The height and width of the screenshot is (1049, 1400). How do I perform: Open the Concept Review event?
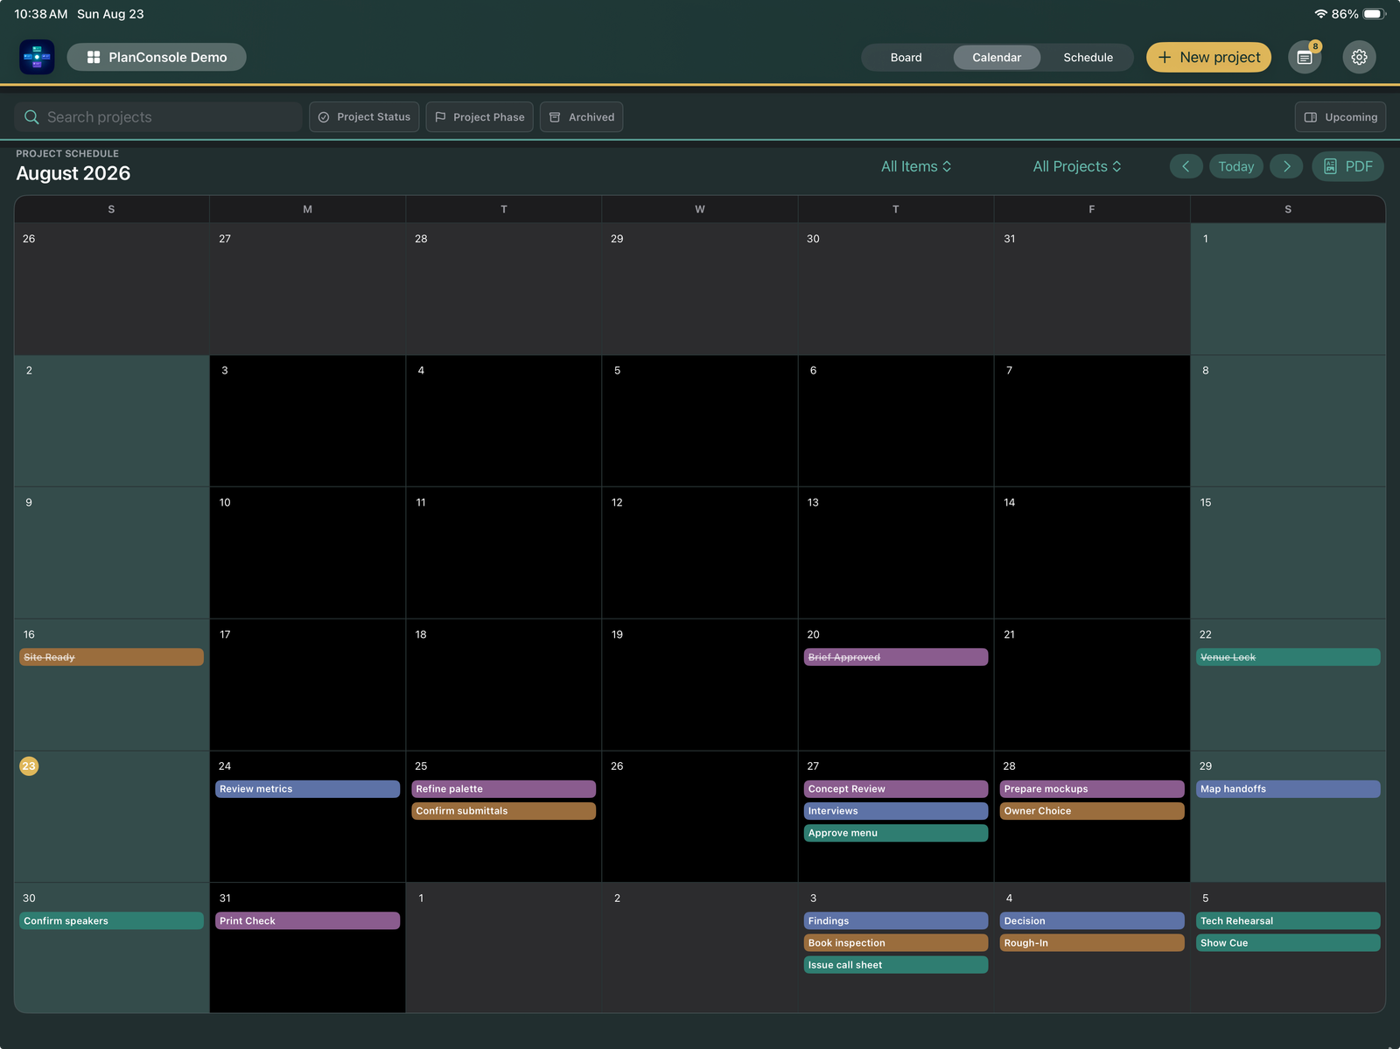pos(896,788)
